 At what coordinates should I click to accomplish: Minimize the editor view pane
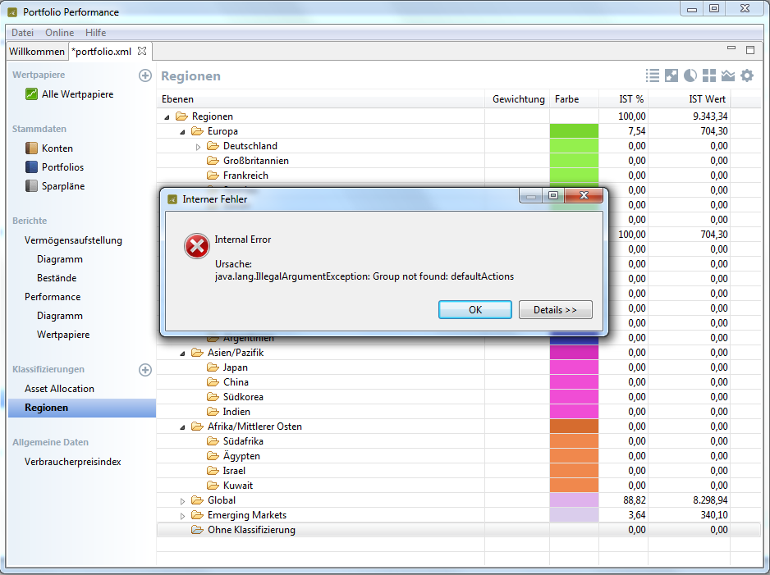click(731, 48)
